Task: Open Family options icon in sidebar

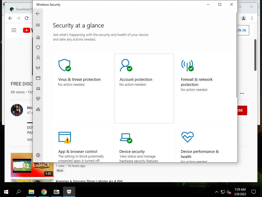Action: [38, 109]
